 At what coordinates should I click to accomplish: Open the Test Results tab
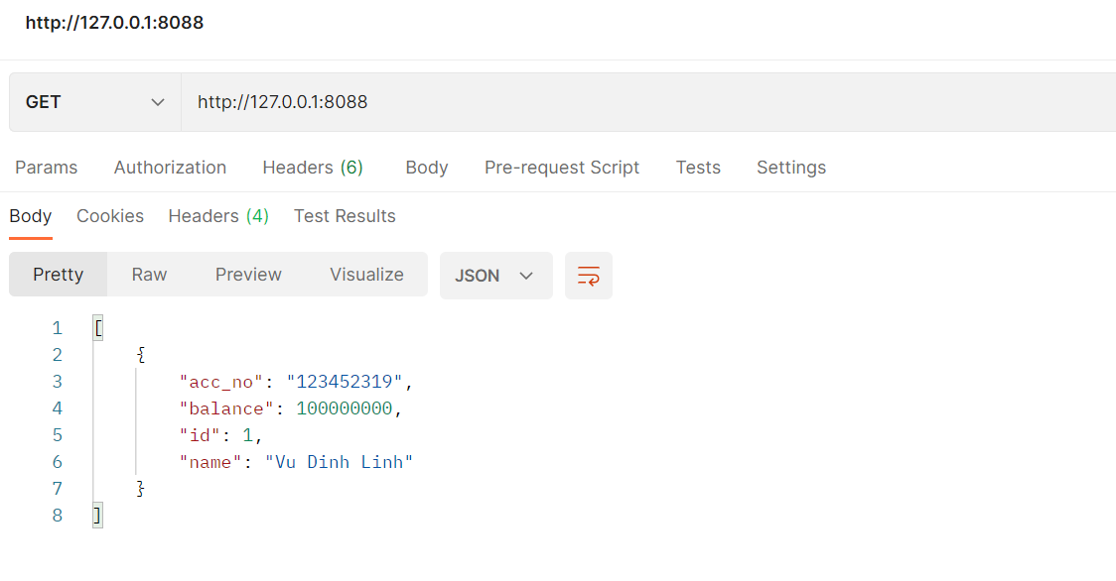pyautogui.click(x=345, y=215)
